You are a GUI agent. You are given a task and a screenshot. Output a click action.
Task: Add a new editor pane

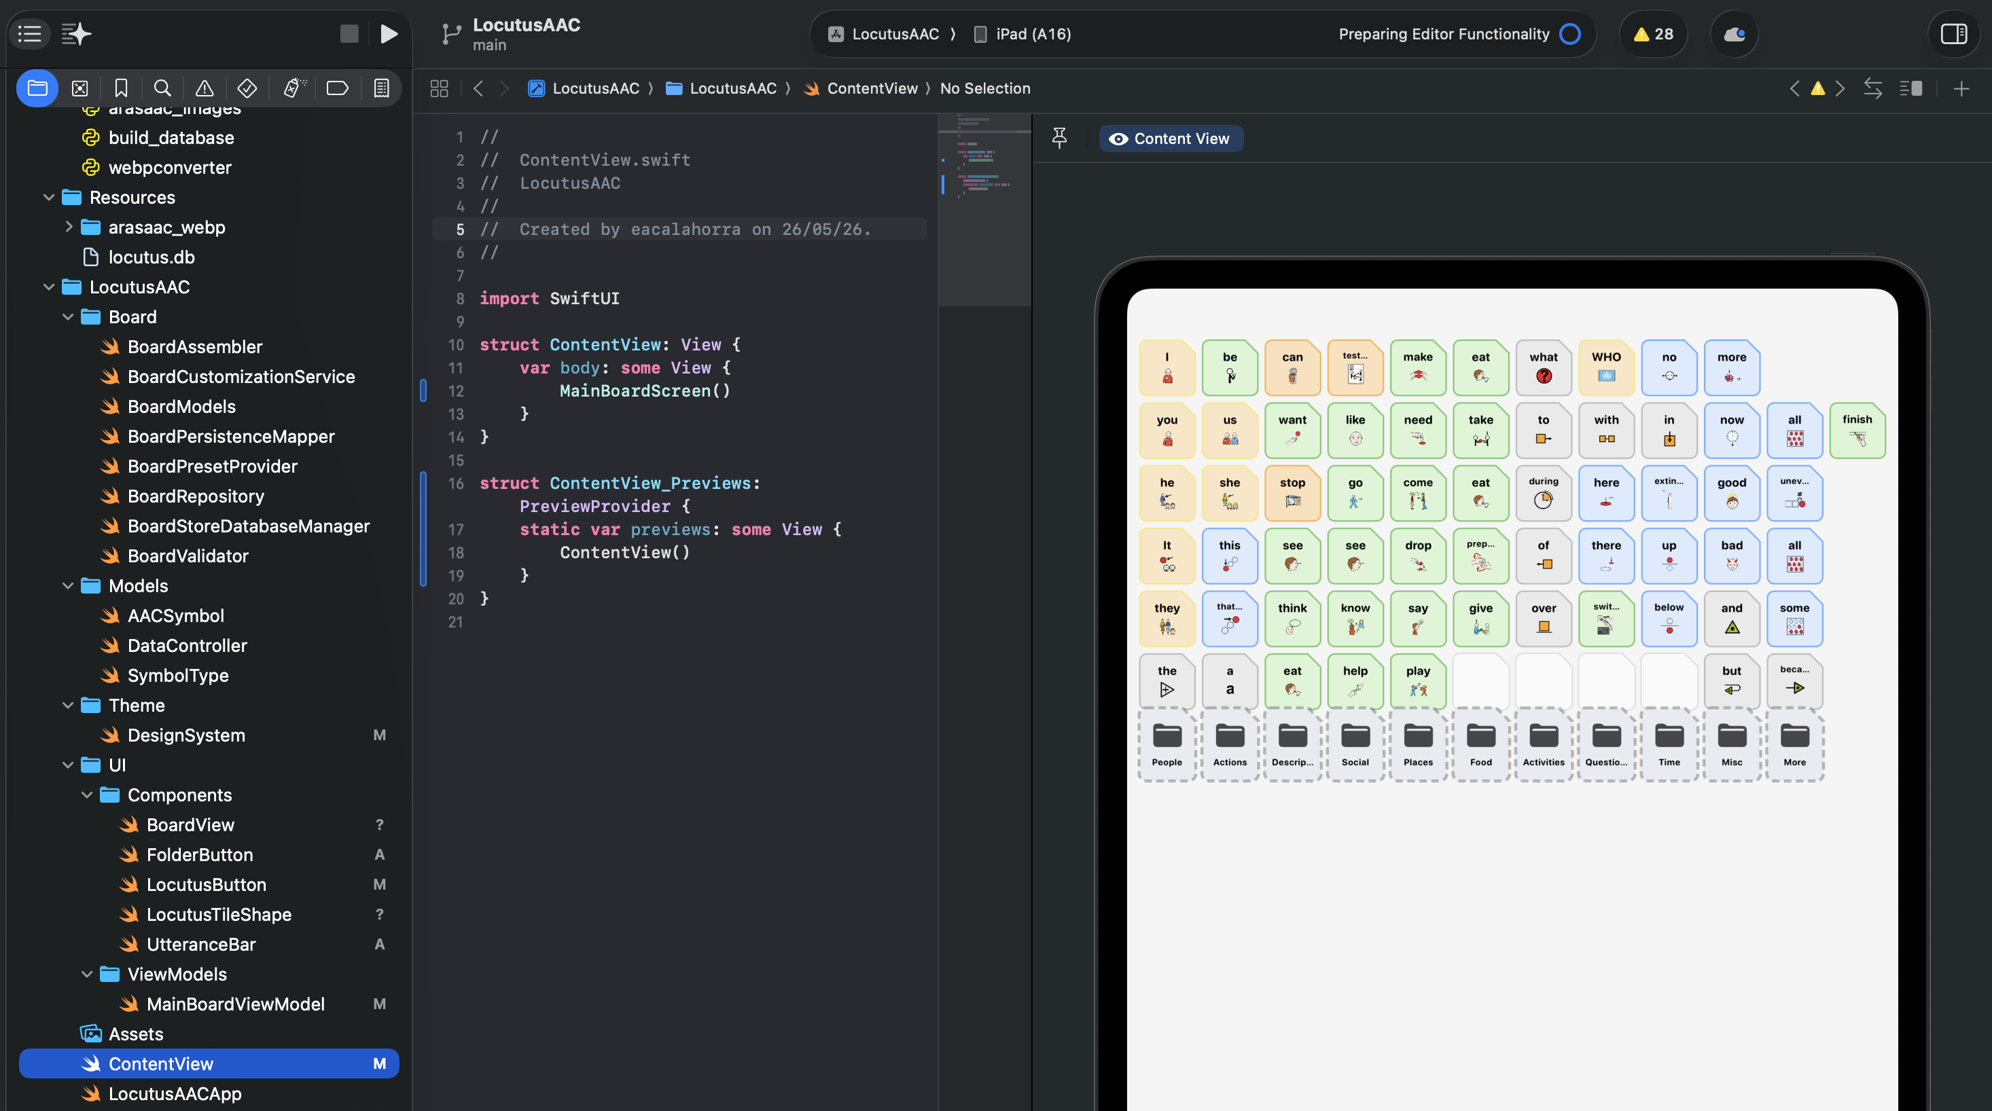point(1962,89)
